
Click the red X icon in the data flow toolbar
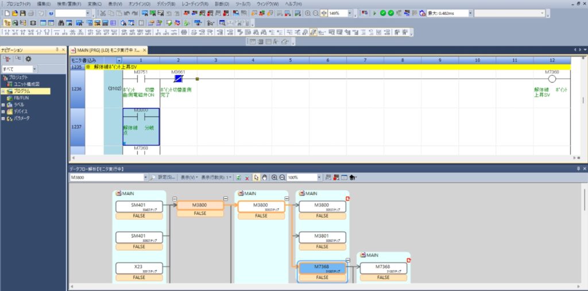coord(247,178)
